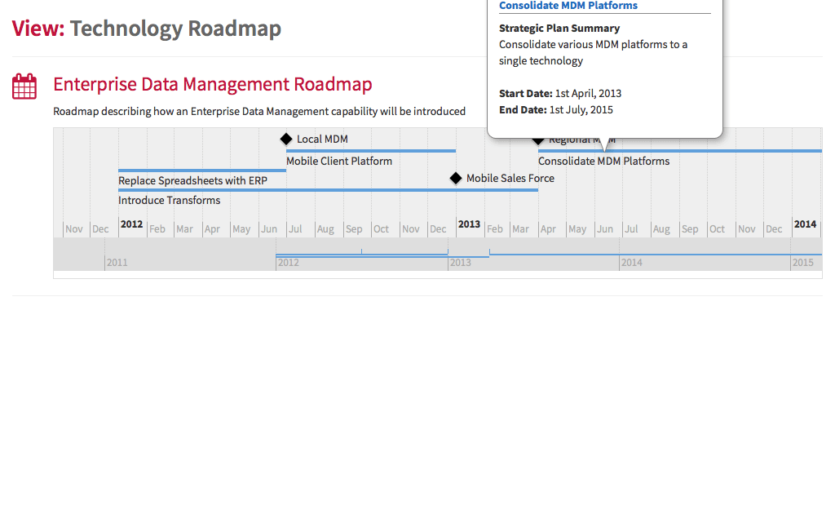Click the red calendar icon

24,86
